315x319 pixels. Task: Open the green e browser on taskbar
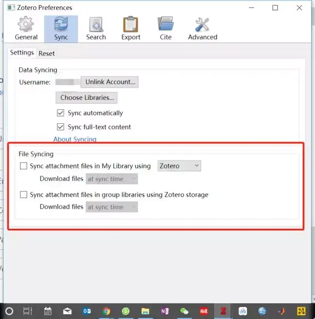click(125, 311)
